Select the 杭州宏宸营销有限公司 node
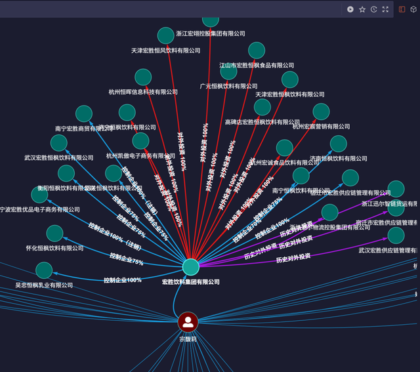420x372 pixels. (x=321, y=112)
